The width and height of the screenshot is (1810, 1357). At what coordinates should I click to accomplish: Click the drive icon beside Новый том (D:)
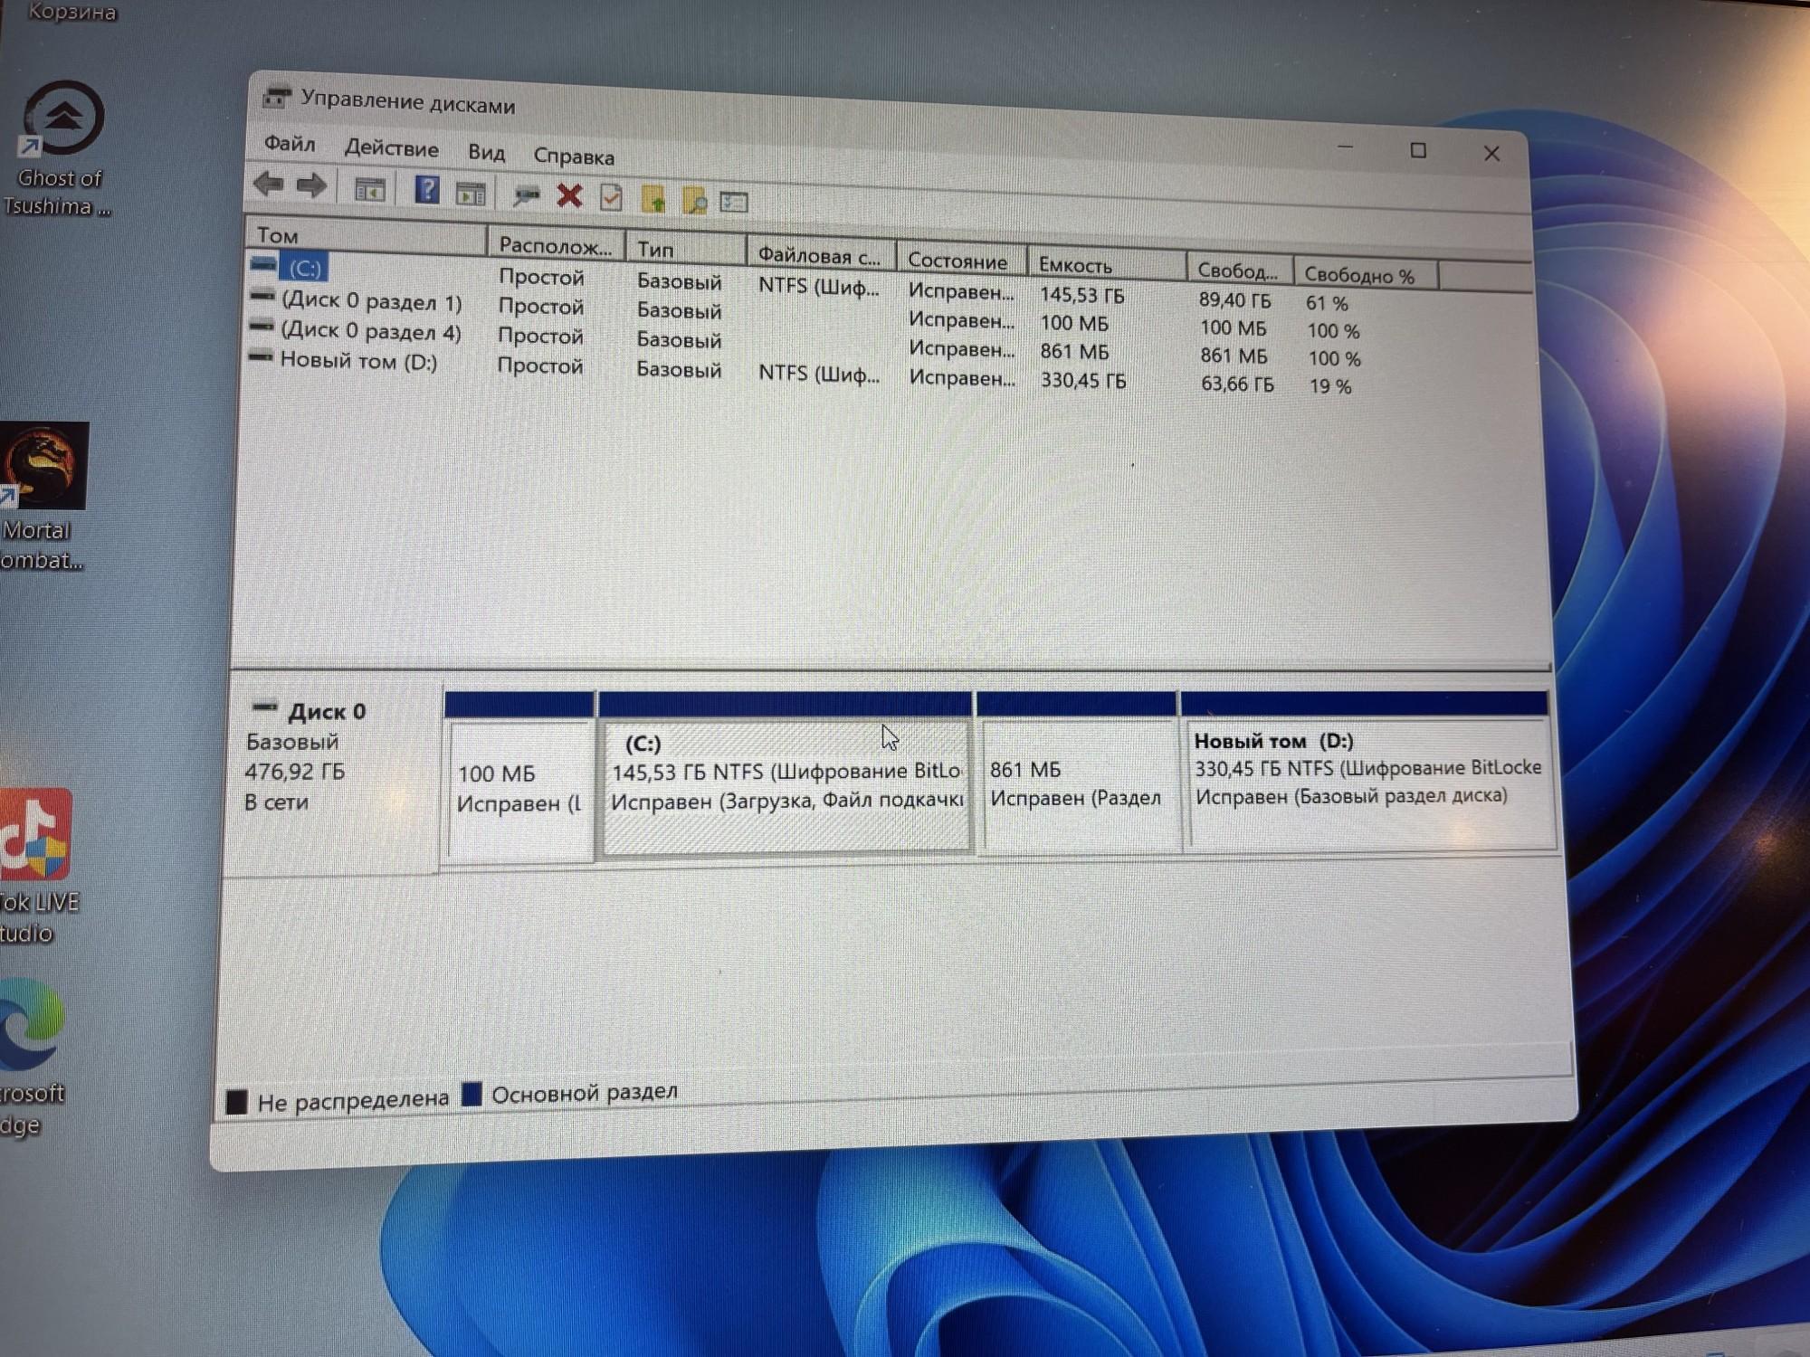tap(261, 356)
